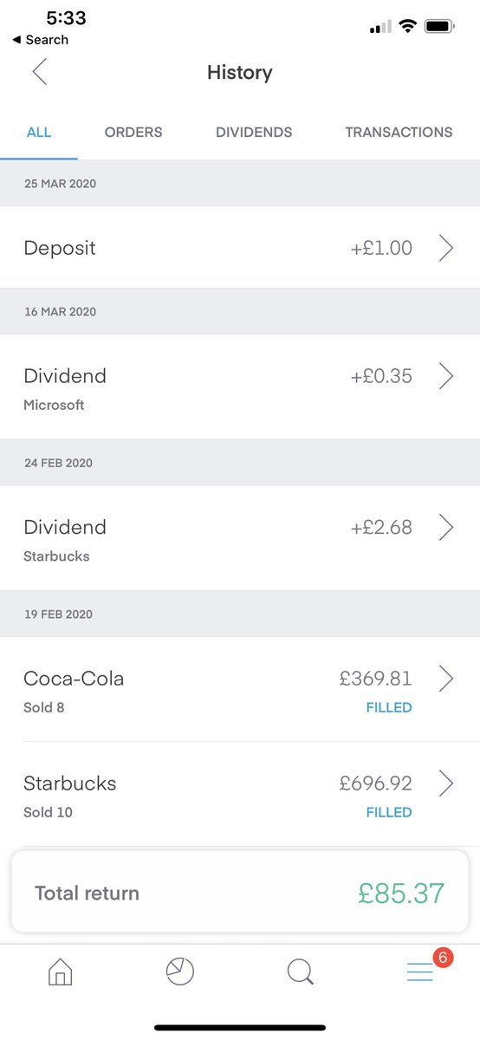Expand the Deposit entry chevron
Viewport: 480px width, 1040px height.
click(x=445, y=248)
